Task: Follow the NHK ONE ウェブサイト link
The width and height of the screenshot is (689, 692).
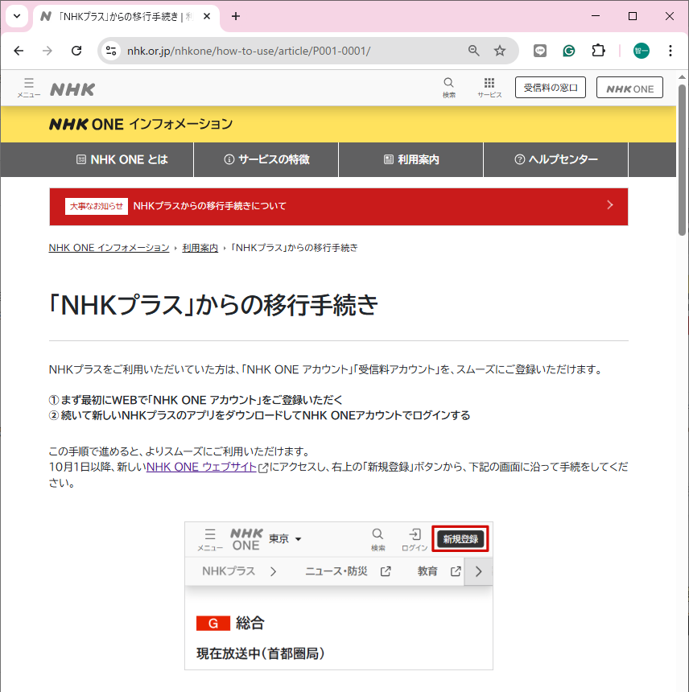Action: pos(201,468)
